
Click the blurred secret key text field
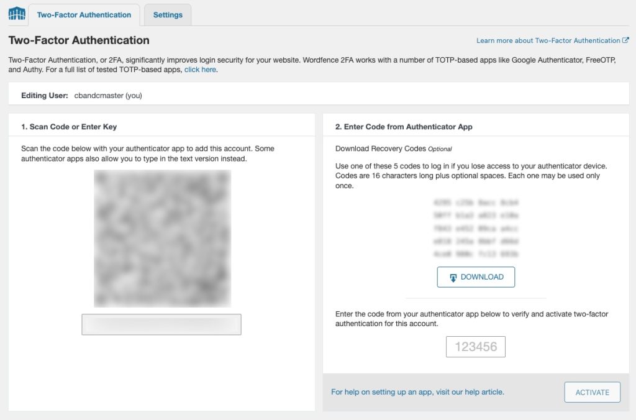[161, 324]
